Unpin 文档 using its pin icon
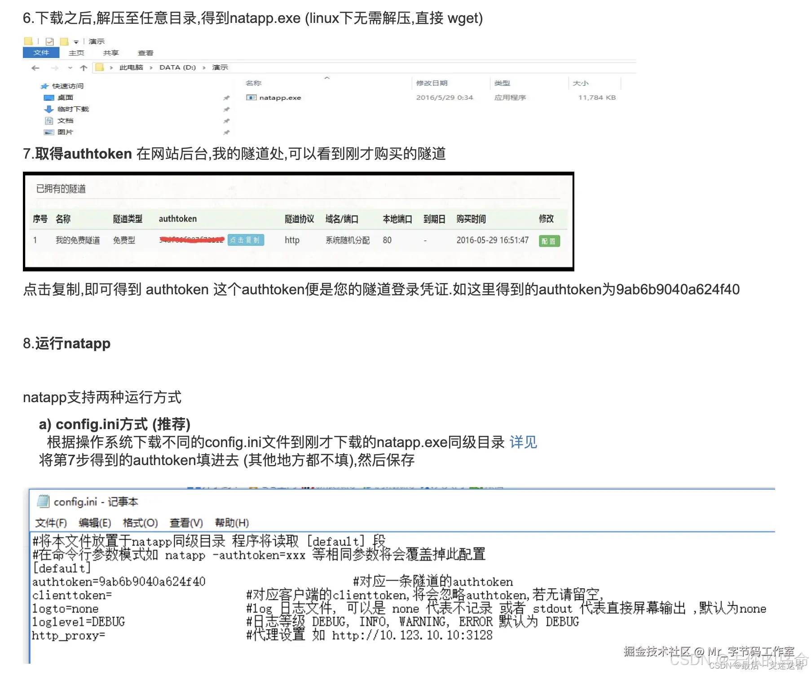Image resolution: width=811 pixels, height=674 pixels. [x=227, y=120]
